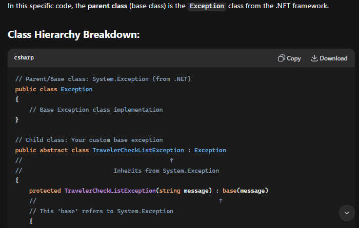Click the 'Inherits from System.Exception' comment
Screen dimensions: 359x228
(166, 171)
